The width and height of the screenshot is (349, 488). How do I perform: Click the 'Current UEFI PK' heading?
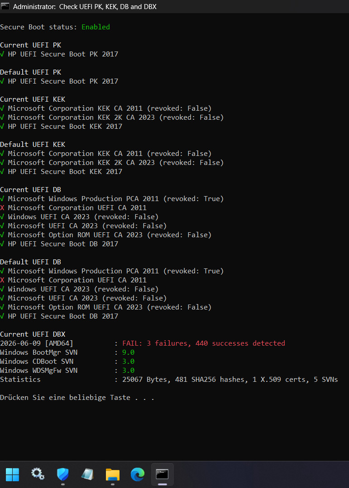(31, 45)
